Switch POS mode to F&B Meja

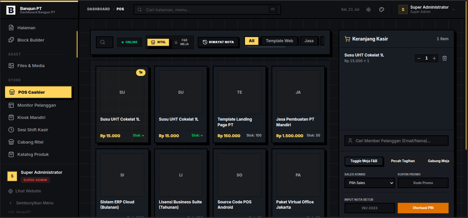(182, 42)
